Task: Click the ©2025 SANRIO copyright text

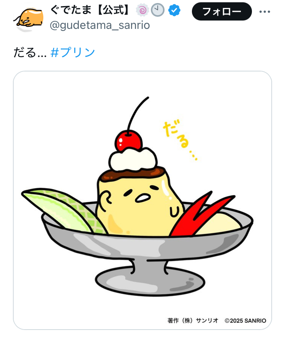Action: tap(245, 320)
